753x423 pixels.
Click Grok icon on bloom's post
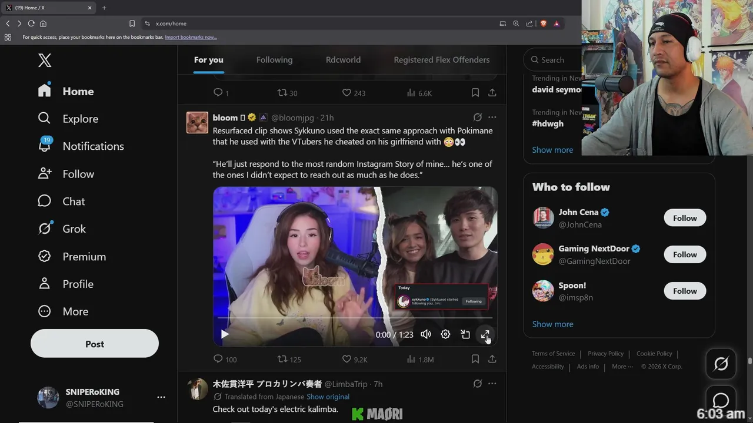478,117
